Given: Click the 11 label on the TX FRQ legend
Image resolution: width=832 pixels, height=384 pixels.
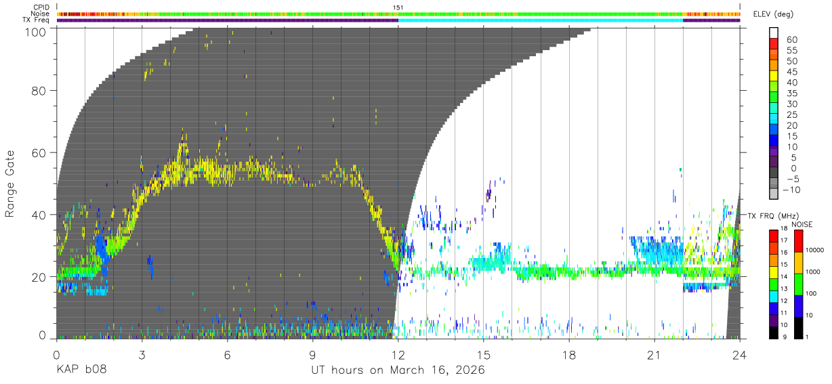Looking at the screenshot, I should tap(784, 313).
